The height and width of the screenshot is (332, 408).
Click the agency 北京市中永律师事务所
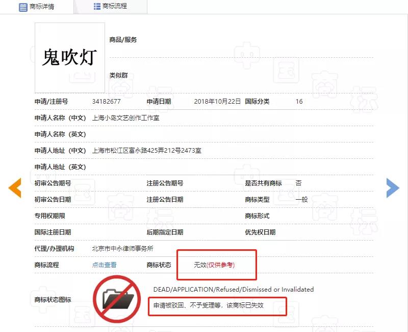tap(122, 248)
